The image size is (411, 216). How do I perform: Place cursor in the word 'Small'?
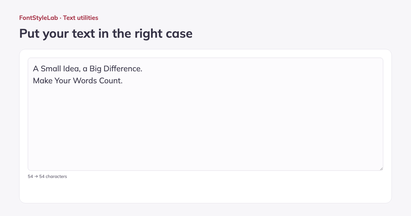point(50,69)
